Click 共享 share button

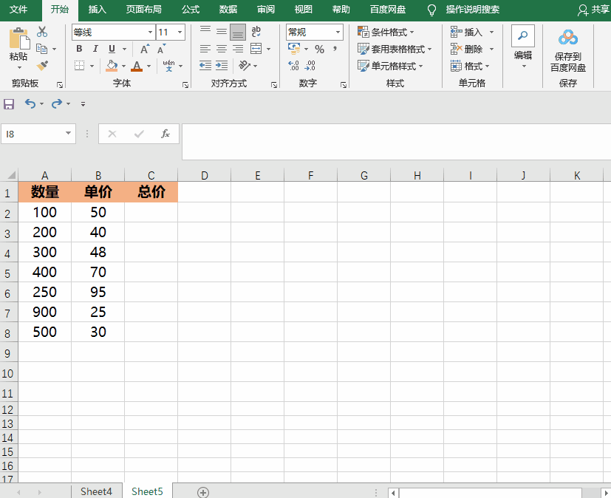593,10
